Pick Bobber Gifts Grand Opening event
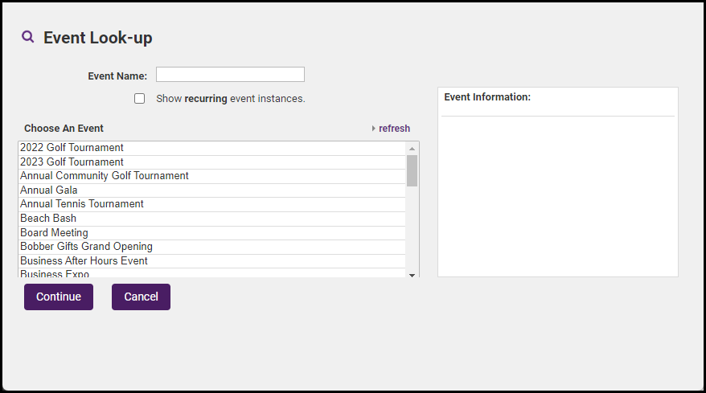 tap(86, 247)
